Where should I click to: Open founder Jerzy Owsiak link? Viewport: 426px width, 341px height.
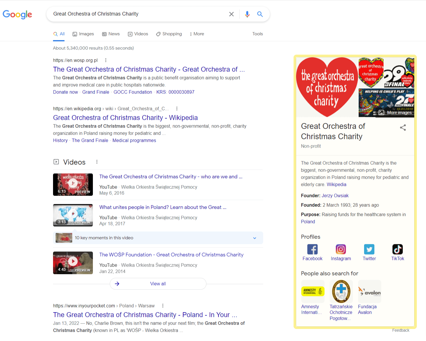(335, 196)
